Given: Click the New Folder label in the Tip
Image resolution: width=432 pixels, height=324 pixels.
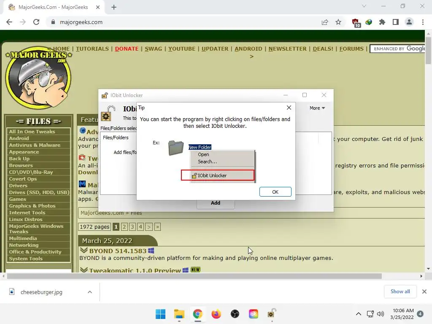Looking at the screenshot, I should (200, 147).
